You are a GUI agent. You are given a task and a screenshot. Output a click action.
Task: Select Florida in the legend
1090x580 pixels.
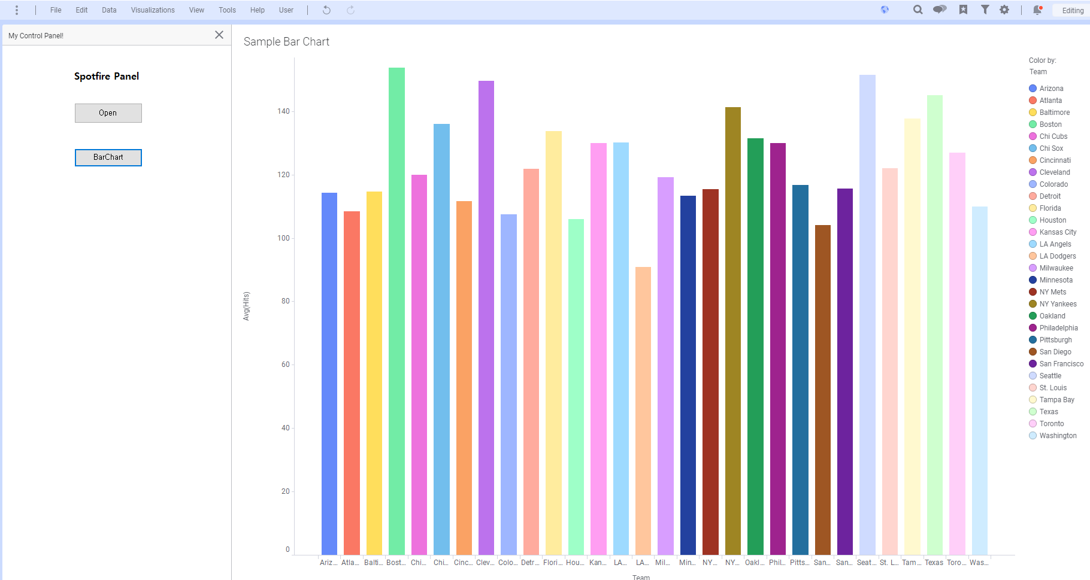pos(1044,208)
